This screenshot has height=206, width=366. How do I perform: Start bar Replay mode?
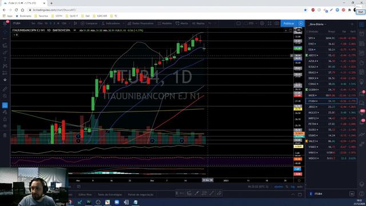point(198,23)
